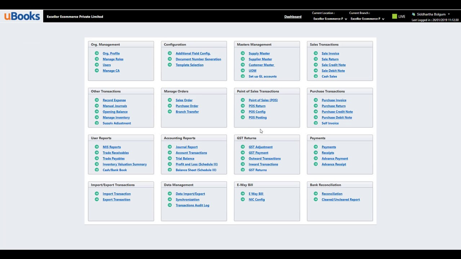This screenshot has width=461, height=259.
Task: Open the Org. Profile link
Action: pos(111,53)
